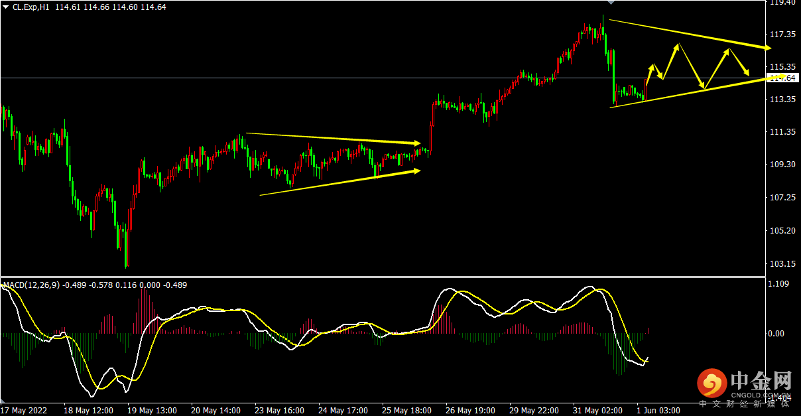The height and width of the screenshot is (416, 801).
Task: Click the 26 May 19:00 time label
Action: click(x=470, y=411)
